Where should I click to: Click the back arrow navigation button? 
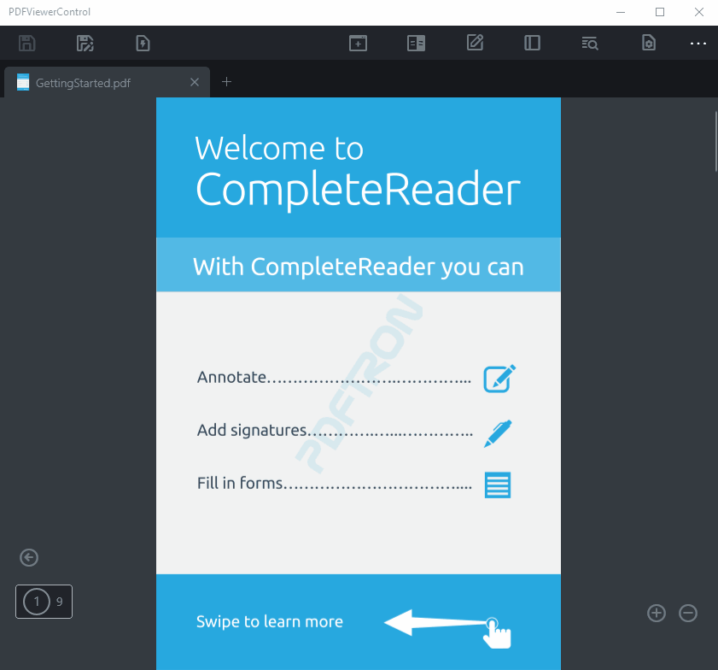[x=29, y=558]
